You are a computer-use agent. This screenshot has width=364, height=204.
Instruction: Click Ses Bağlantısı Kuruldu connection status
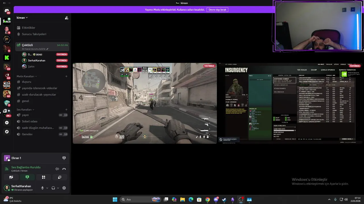26,167
